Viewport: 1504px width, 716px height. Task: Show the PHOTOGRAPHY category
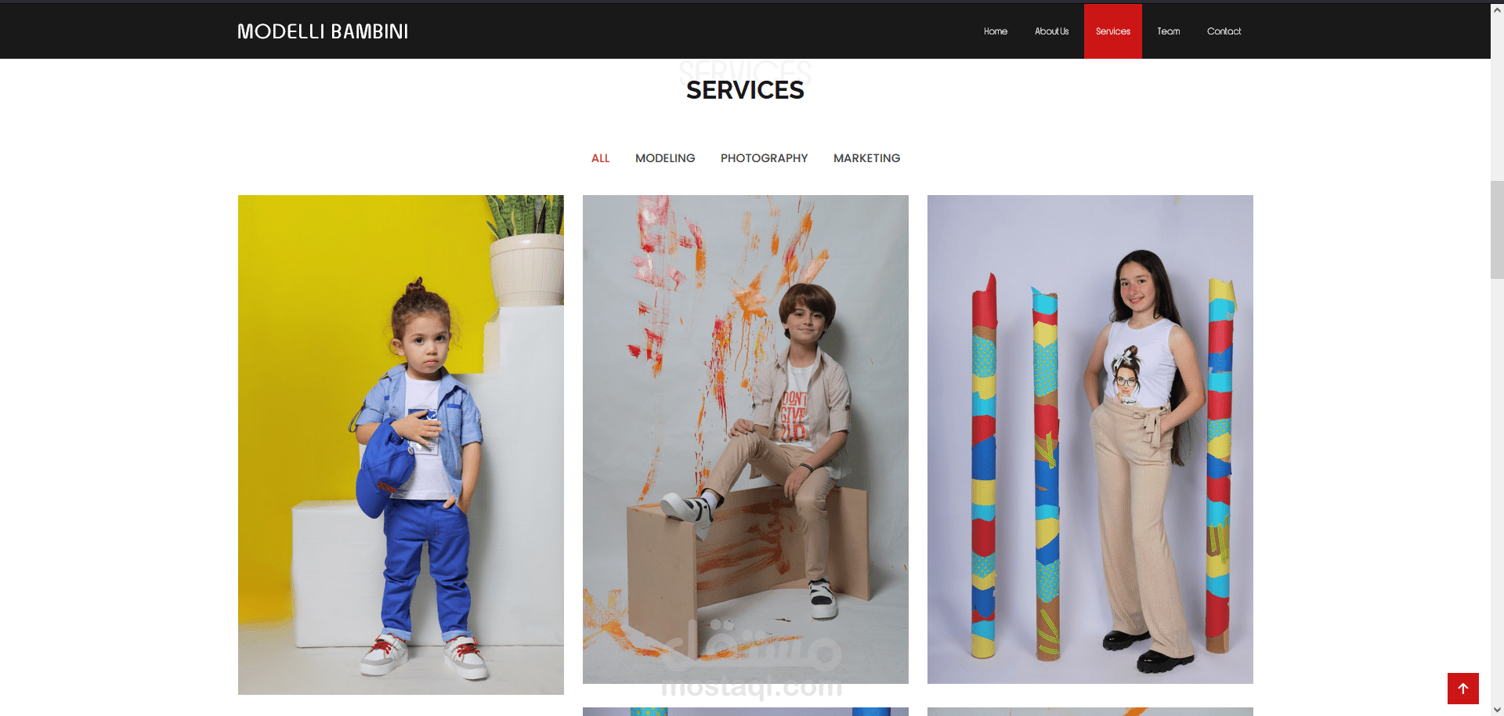[x=764, y=158]
